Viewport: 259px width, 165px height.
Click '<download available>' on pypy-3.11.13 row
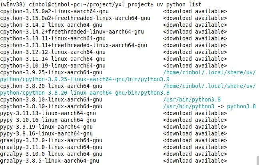(x=195, y=113)
